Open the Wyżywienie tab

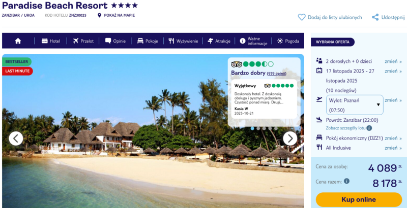tap(183, 41)
